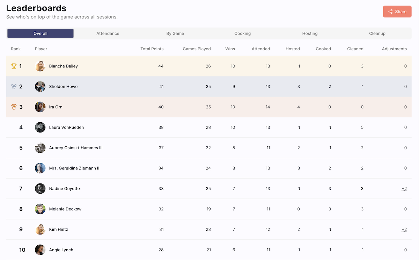Click Angie Lynch's profile photo
Screen dimensions: 419x260
(x=40, y=250)
